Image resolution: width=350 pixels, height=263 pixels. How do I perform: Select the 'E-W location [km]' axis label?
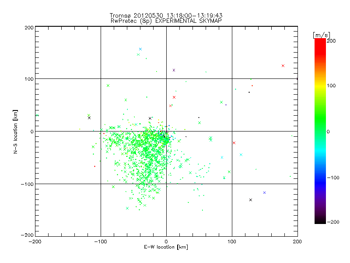pos(166,247)
